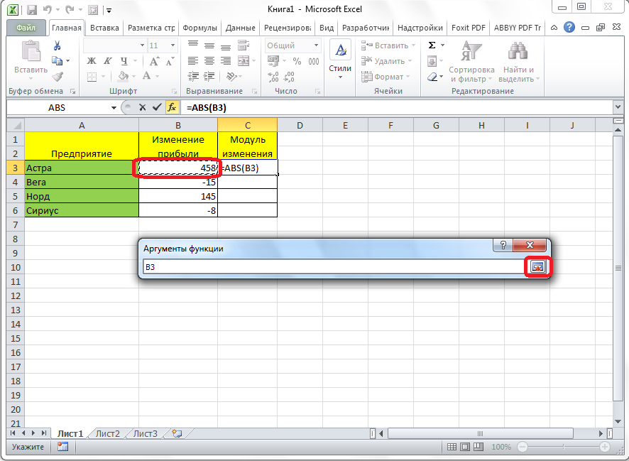Click the help question mark in dialog
Image resolution: width=629 pixels, height=461 pixels.
503,245
